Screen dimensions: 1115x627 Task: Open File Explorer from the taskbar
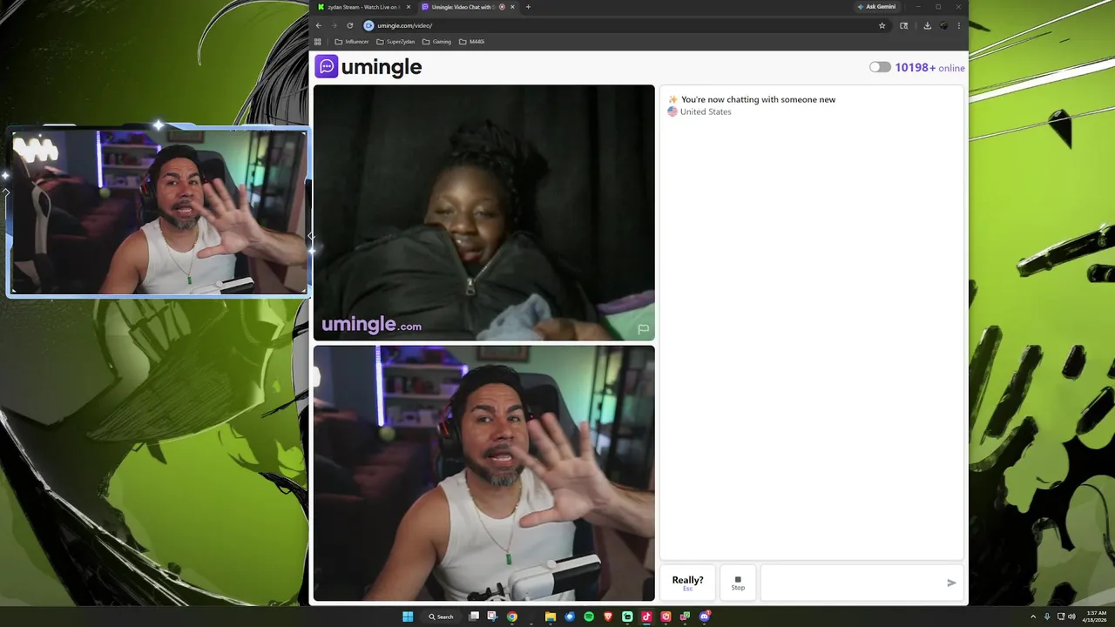551,617
